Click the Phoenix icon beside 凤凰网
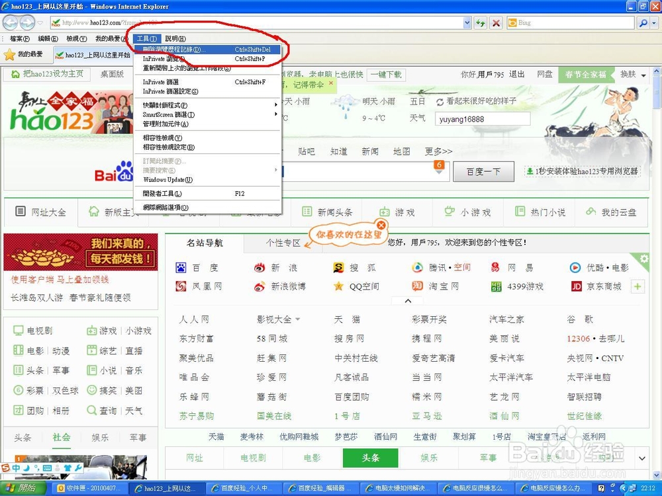This screenshot has height=496, width=662. (181, 286)
